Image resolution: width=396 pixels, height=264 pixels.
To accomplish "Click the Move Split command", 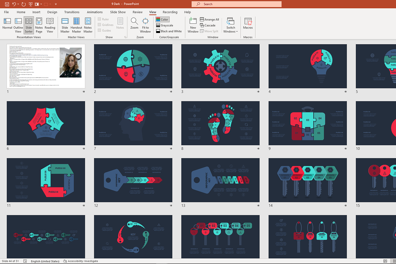I will tap(209, 31).
